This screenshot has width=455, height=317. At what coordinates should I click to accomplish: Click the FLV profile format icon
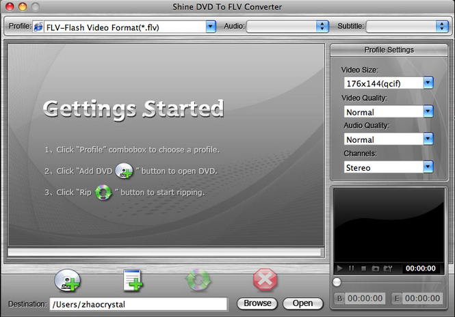38,27
